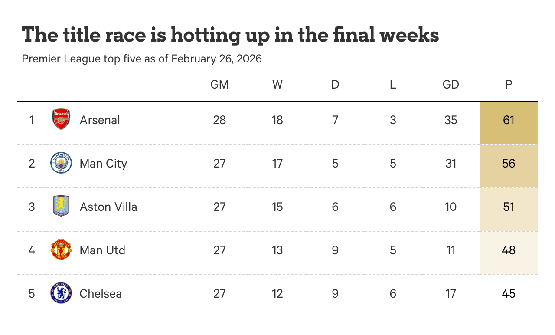The image size is (555, 335).
Task: Click the GD column header
Action: click(x=451, y=84)
